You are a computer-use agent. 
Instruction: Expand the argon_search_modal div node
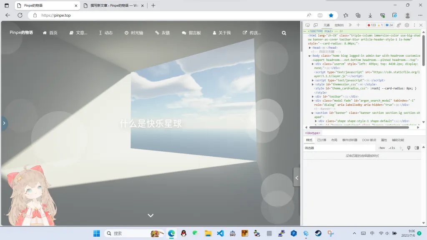(x=313, y=101)
